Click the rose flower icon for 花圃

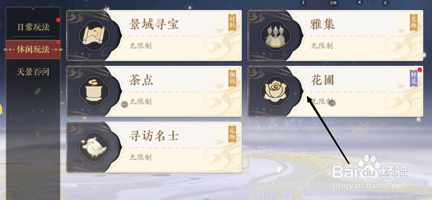pos(276,91)
